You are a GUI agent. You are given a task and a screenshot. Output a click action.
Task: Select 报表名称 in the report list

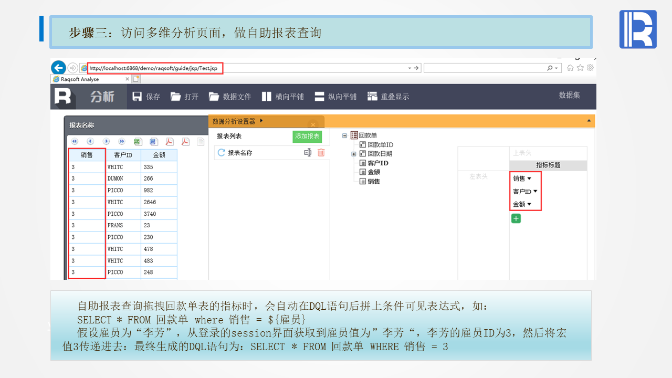(x=240, y=153)
